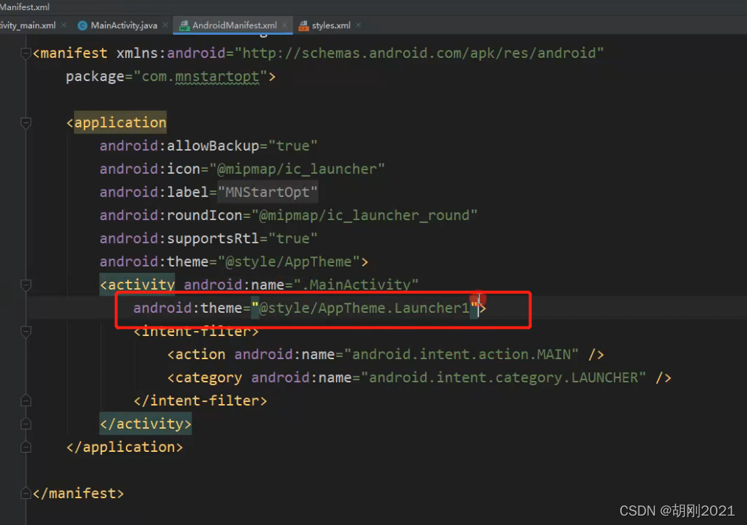747x525 pixels.
Task: Click the android:allowBackup attribute
Action: point(179,146)
